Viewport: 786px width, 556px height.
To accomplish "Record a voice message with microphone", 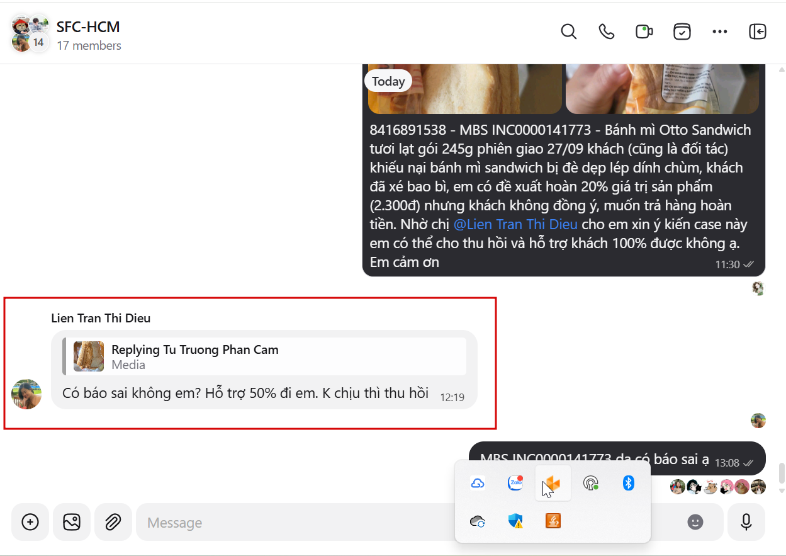I will click(x=746, y=522).
